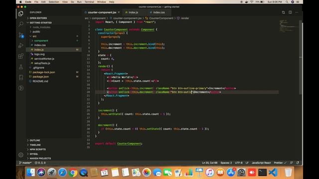Open Visual Studio Code Dock icon
Viewport: 319px width, 179px height.
273,173
